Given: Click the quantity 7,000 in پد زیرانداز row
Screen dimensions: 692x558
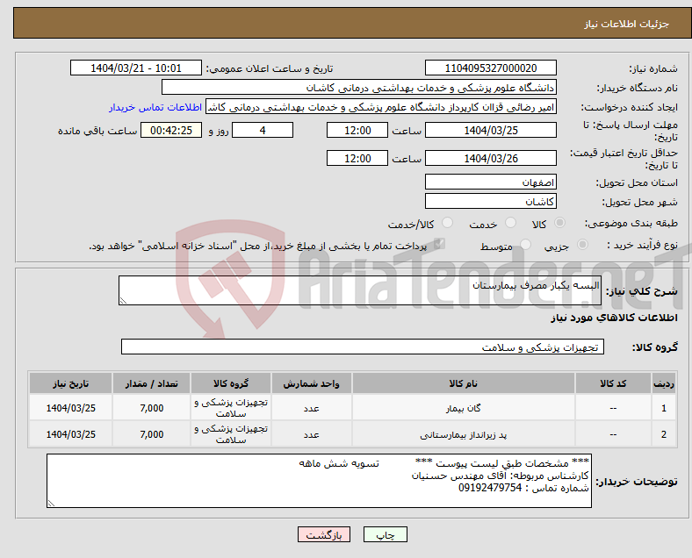Looking at the screenshot, I should point(151,434).
